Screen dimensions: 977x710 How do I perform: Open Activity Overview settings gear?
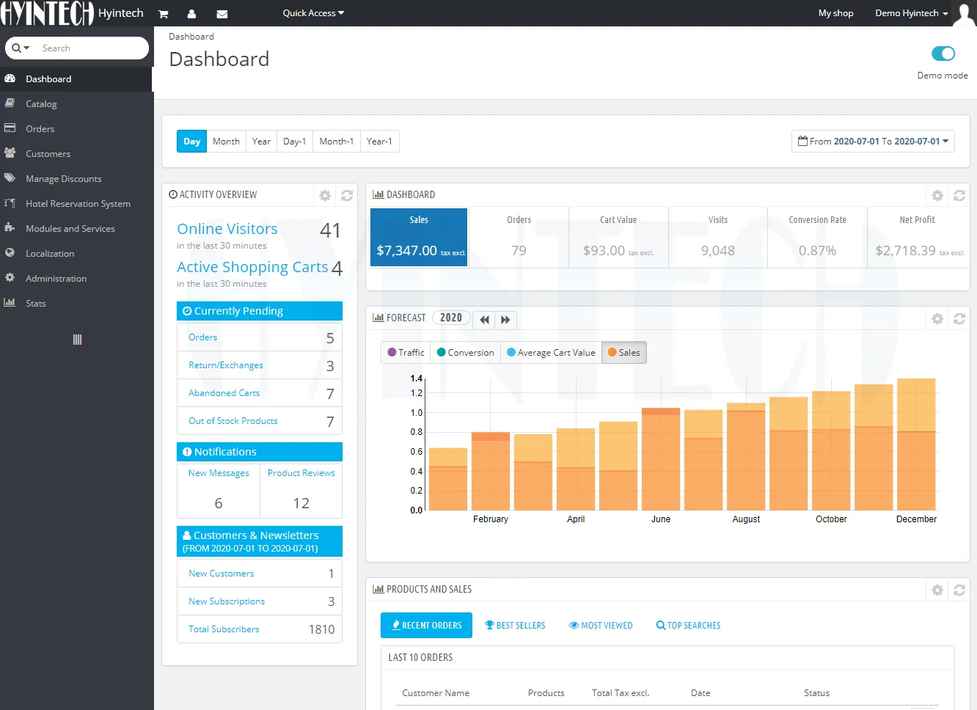(x=325, y=195)
